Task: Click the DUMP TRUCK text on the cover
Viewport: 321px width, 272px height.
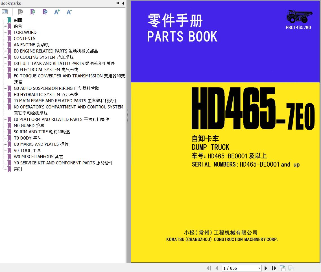Action: (210, 147)
